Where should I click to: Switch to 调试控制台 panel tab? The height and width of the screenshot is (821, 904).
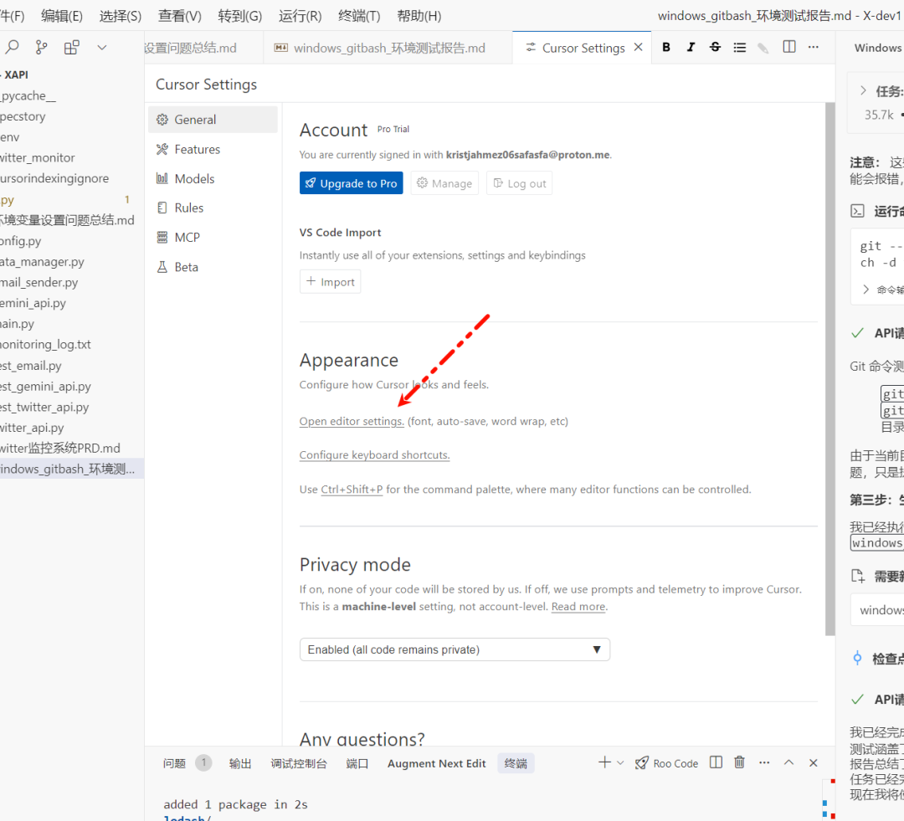point(299,763)
